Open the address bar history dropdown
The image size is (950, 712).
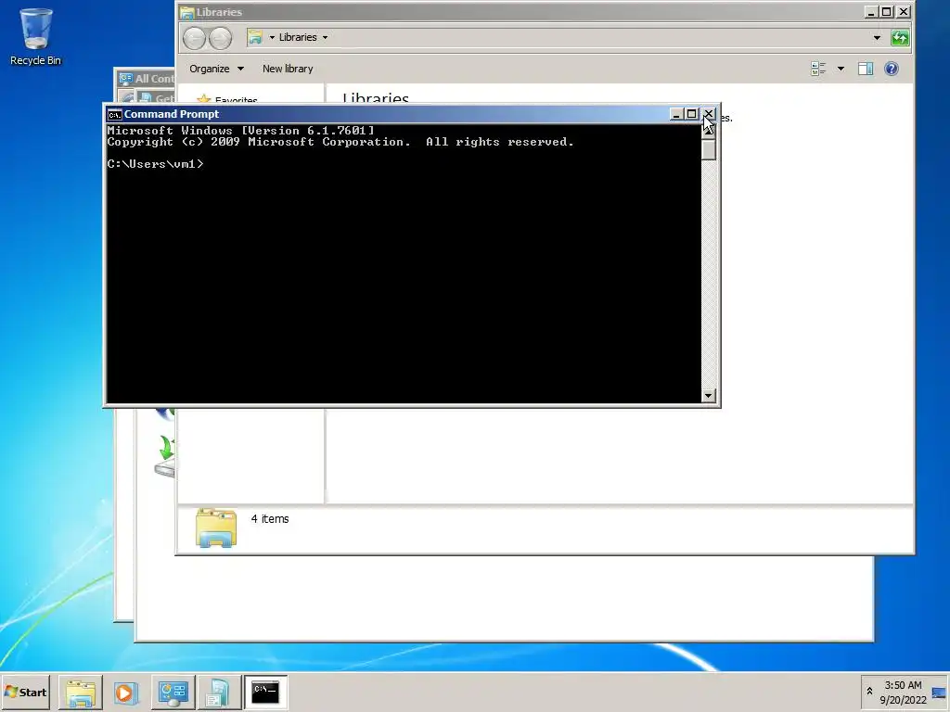[x=876, y=37]
